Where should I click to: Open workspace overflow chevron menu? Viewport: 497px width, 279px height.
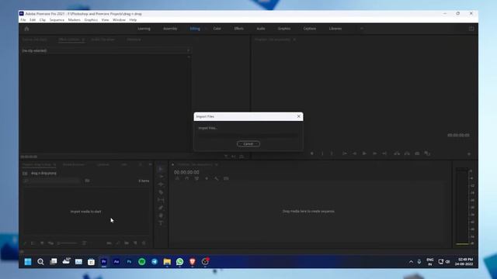click(362, 29)
